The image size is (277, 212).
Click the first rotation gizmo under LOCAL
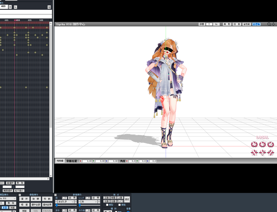254,145
